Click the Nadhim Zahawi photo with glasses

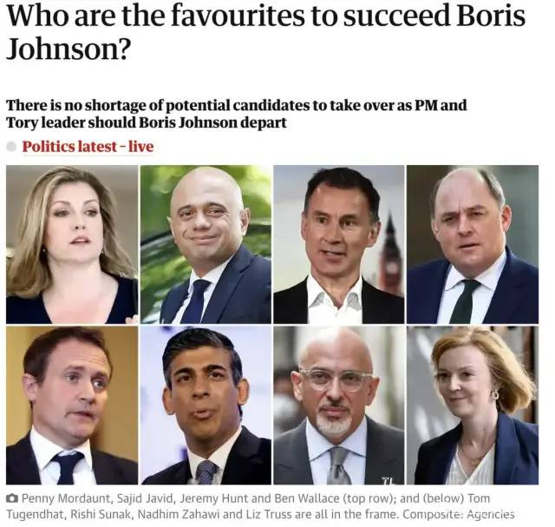pos(339,405)
